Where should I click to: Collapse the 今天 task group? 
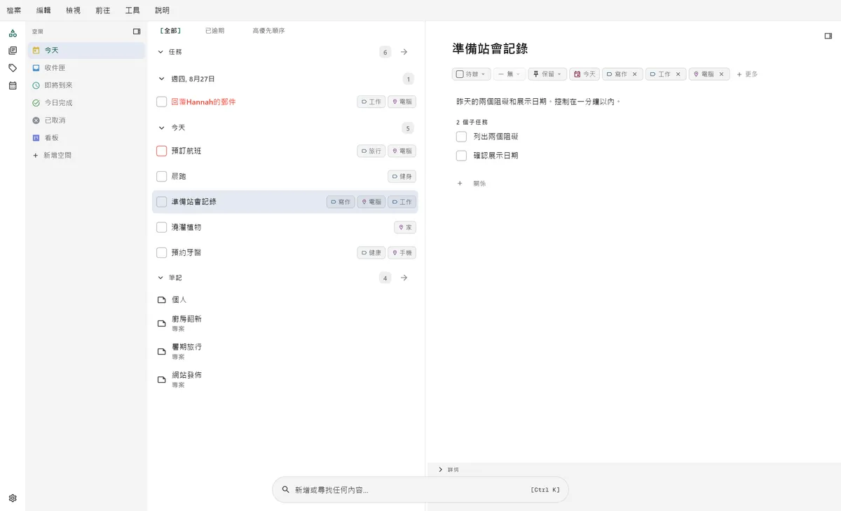162,128
